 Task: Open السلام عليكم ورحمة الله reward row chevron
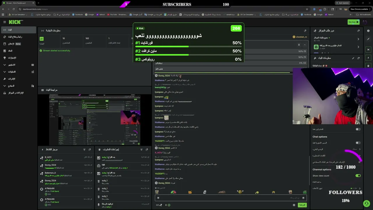[358, 47]
